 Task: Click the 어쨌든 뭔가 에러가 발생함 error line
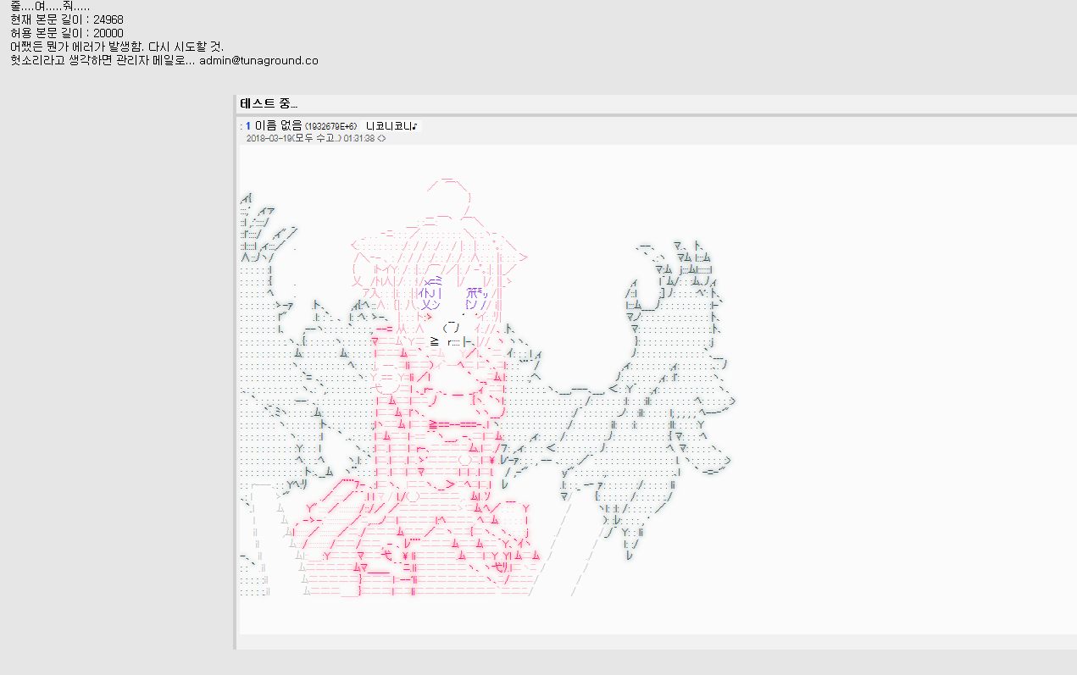[x=117, y=47]
